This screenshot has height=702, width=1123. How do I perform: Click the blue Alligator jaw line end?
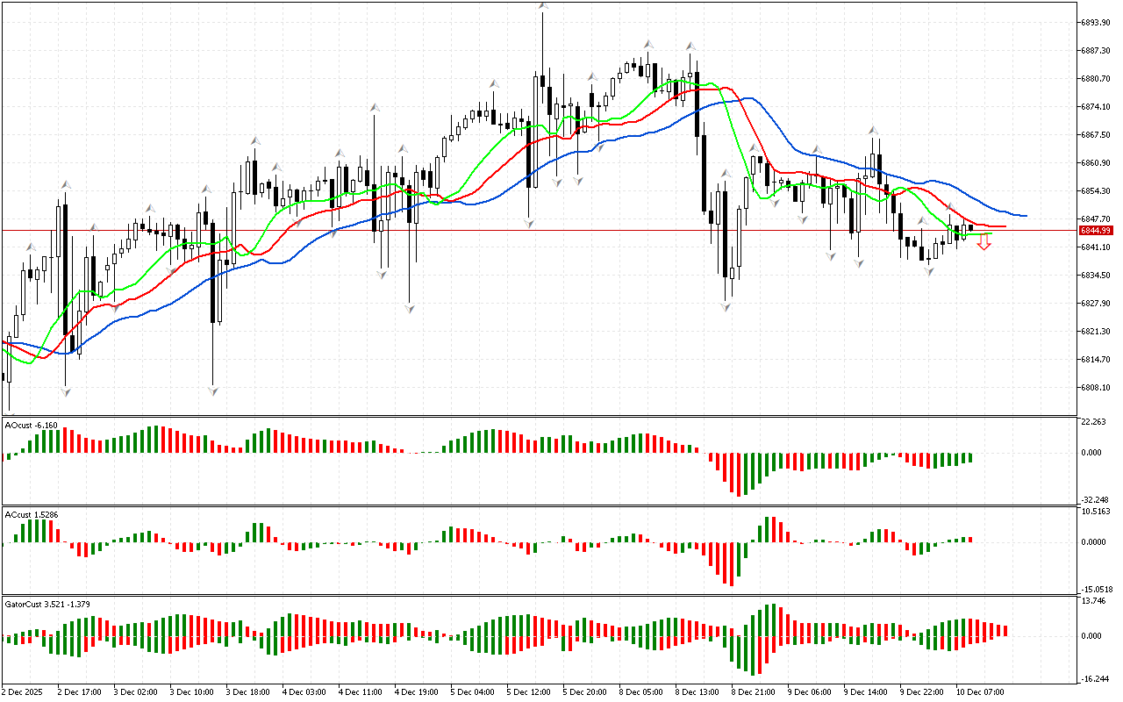click(1025, 215)
